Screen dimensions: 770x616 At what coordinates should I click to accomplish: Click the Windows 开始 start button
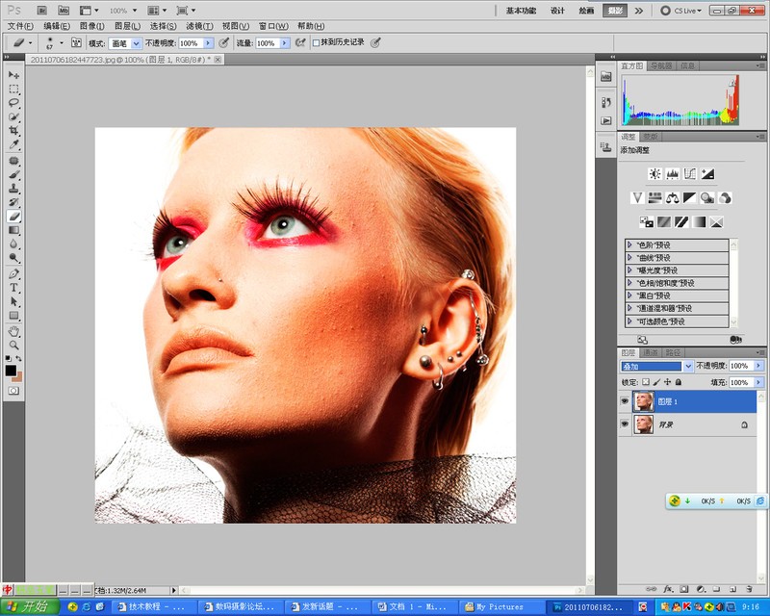click(29, 606)
